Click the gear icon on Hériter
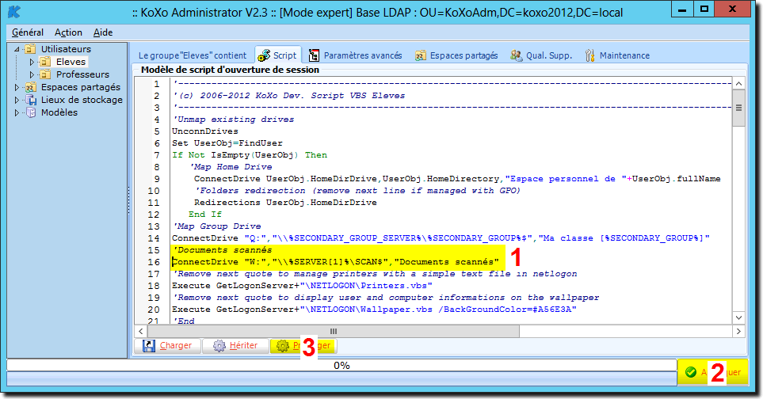Image resolution: width=763 pixels, height=399 pixels. 219,345
